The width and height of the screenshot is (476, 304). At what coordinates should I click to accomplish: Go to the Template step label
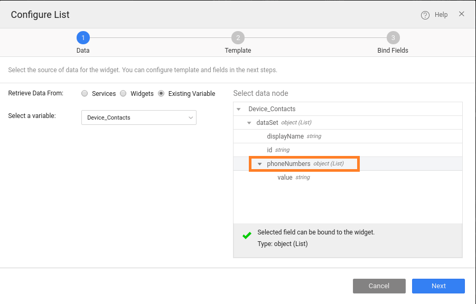click(x=238, y=51)
